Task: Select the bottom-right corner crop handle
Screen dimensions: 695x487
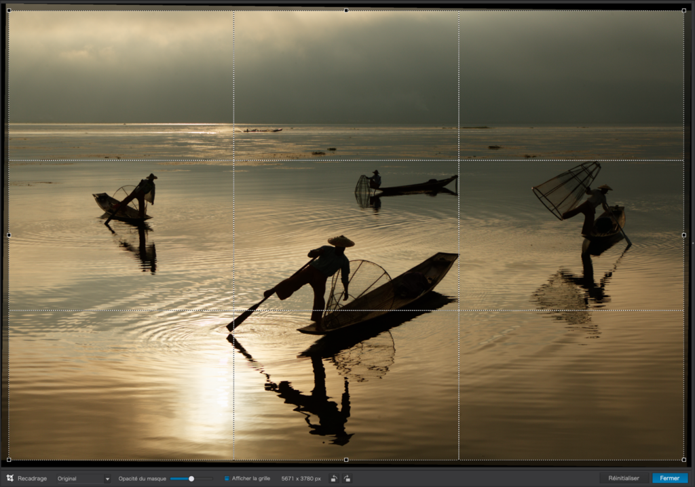Action: coord(684,460)
